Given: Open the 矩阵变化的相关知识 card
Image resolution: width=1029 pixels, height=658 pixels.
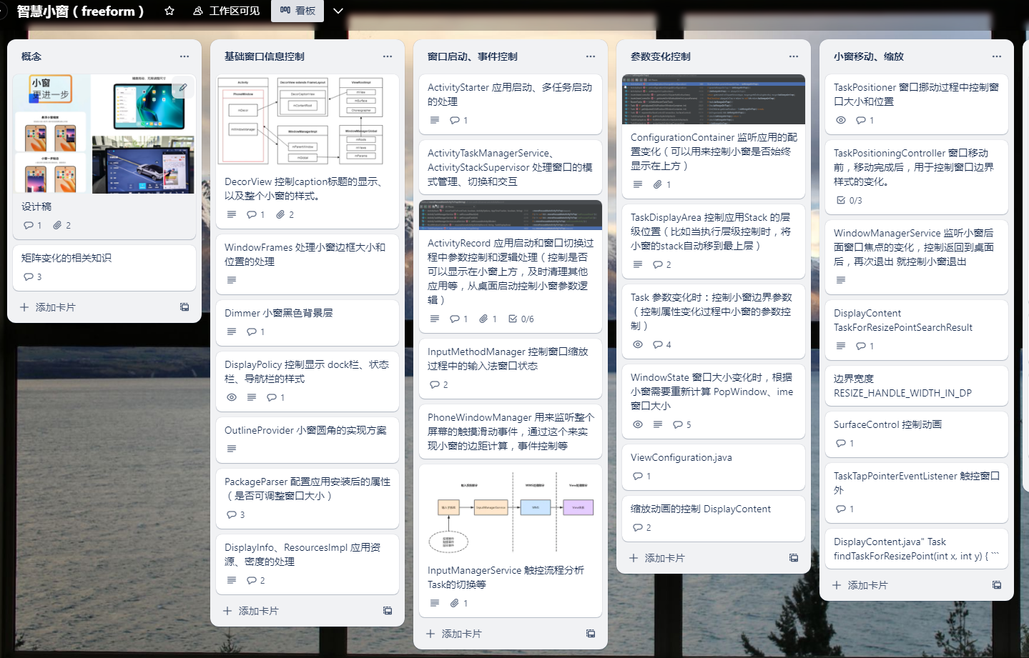Looking at the screenshot, I should [104, 267].
